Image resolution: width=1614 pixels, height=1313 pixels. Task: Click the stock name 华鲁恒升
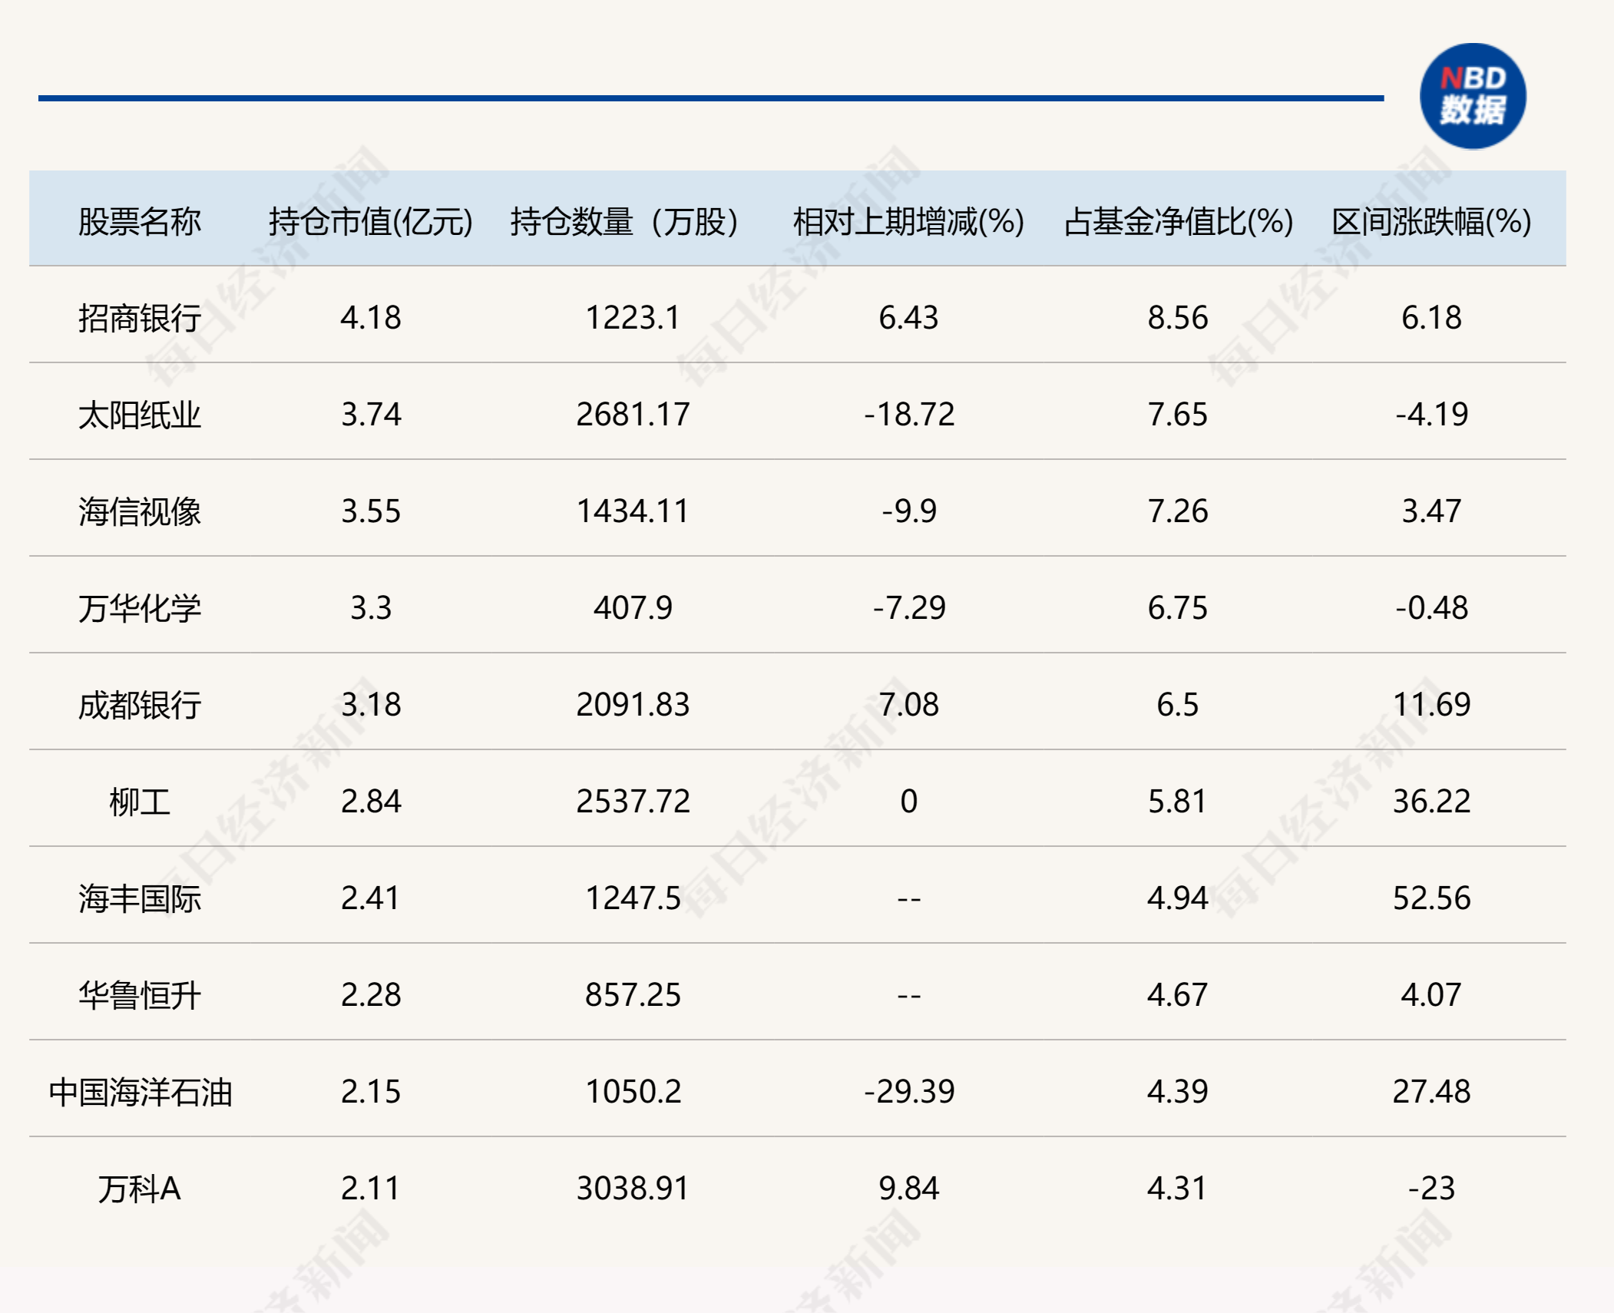coord(140,995)
